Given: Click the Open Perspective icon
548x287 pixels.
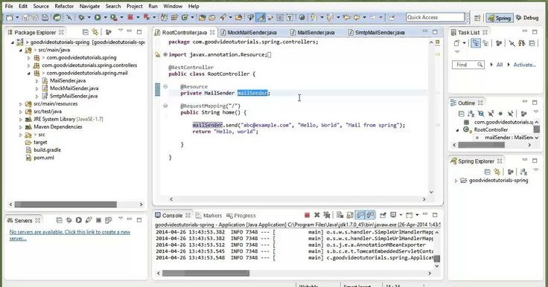Looking at the screenshot, I should pos(477,18).
